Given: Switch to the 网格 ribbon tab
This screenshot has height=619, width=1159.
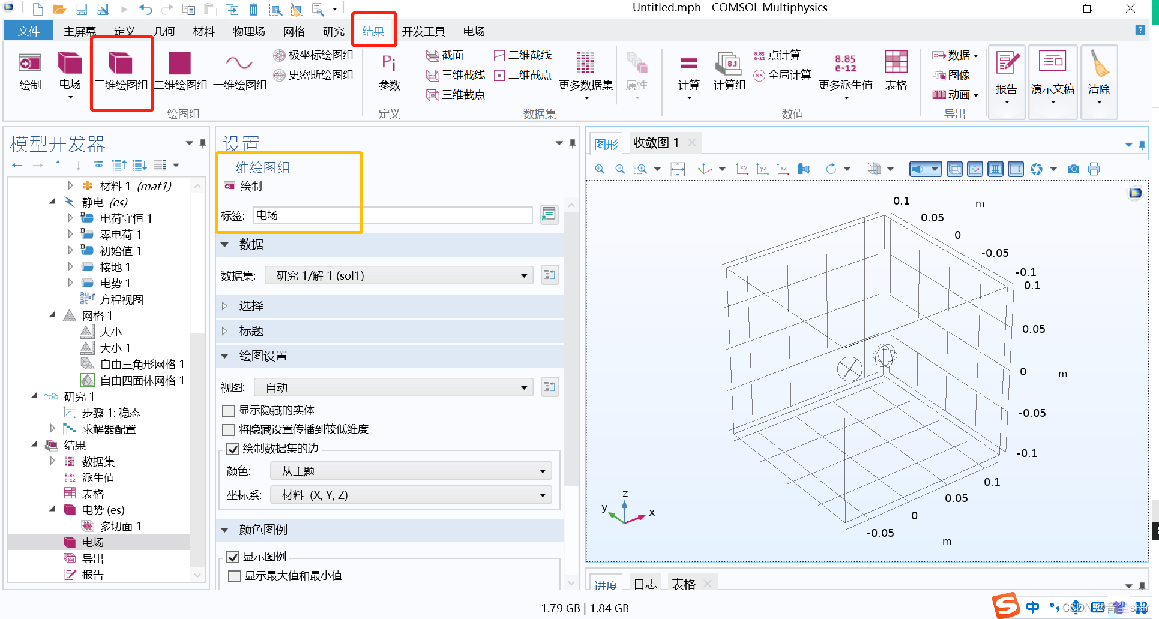Looking at the screenshot, I should (x=294, y=31).
